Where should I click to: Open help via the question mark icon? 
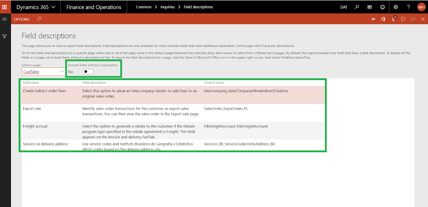pyautogui.click(x=408, y=7)
